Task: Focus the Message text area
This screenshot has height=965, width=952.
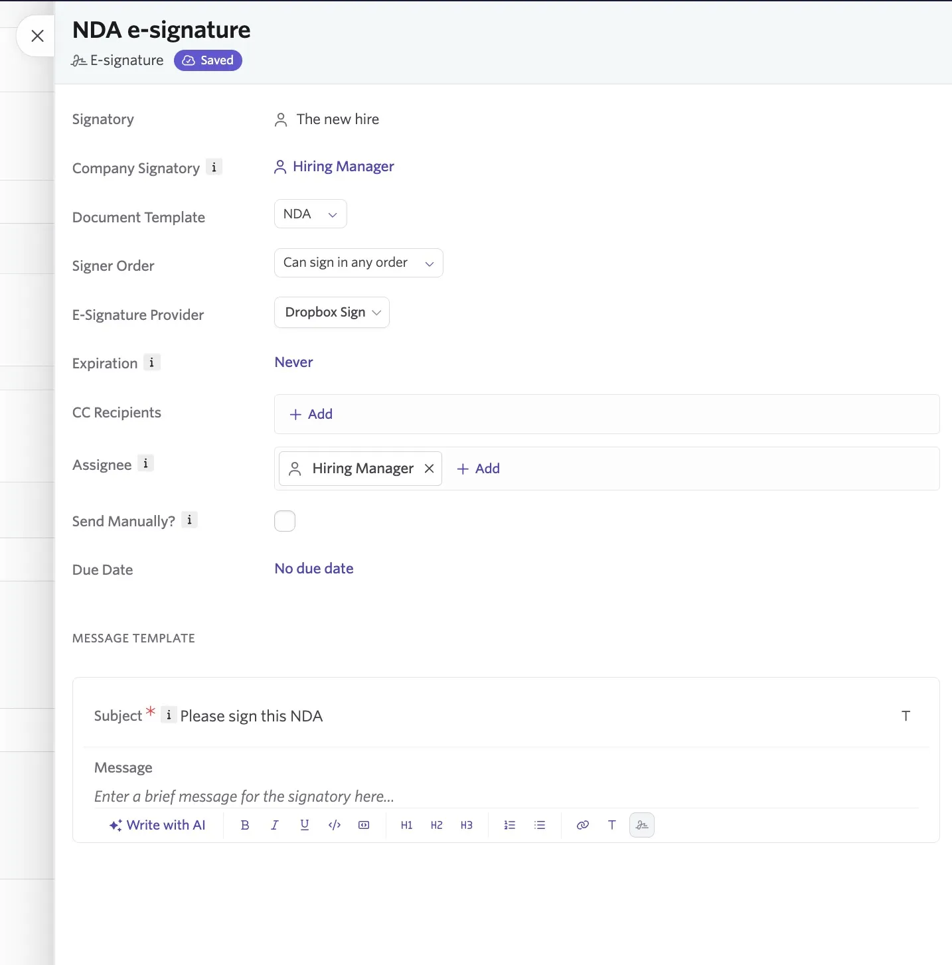Action: point(506,796)
